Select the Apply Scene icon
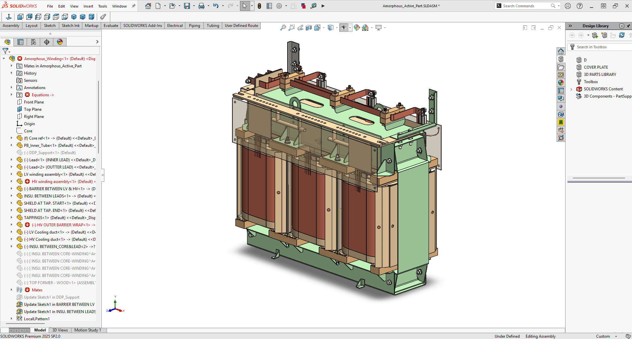The width and height of the screenshot is (632, 339). pyautogui.click(x=366, y=28)
